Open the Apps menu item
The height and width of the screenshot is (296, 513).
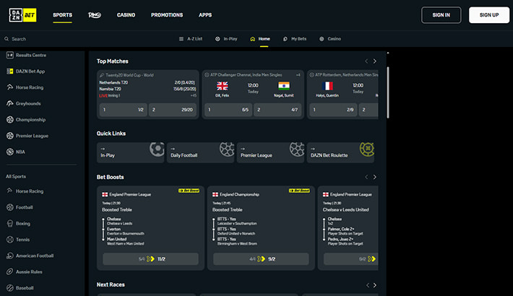click(x=205, y=15)
